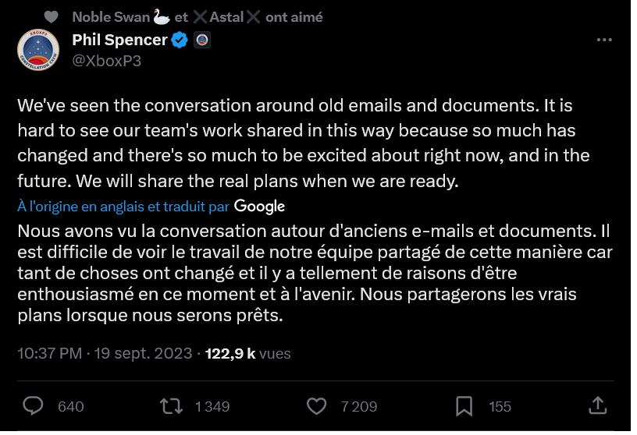Viewport: 637px width, 435px height.
Task: Click the blue verified checkmark badge
Action: [180, 40]
